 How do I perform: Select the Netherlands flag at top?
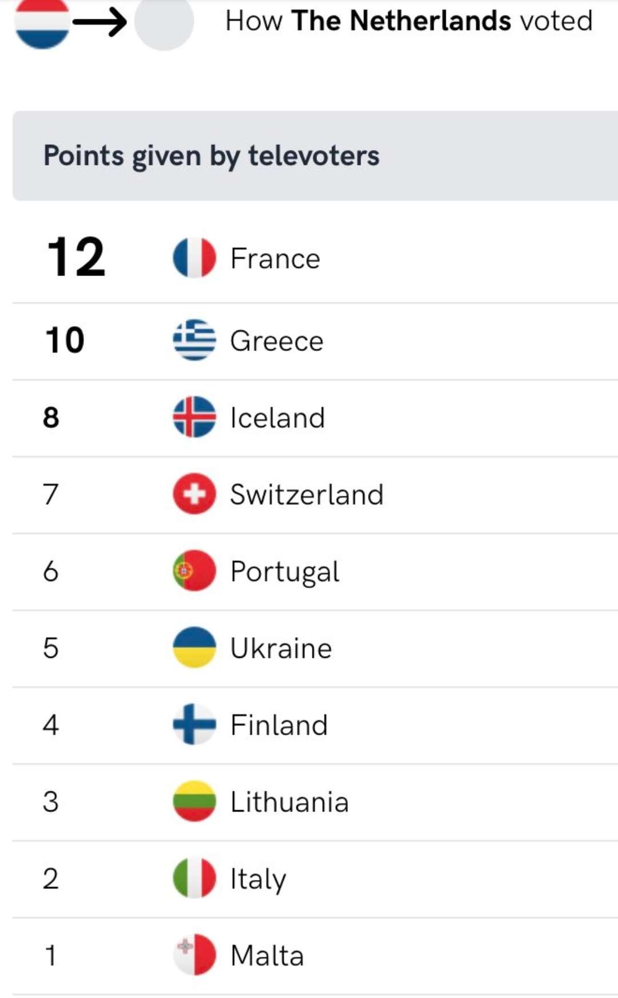42,22
